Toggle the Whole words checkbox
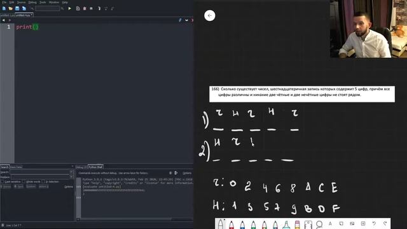The image size is (407, 229). (24, 181)
